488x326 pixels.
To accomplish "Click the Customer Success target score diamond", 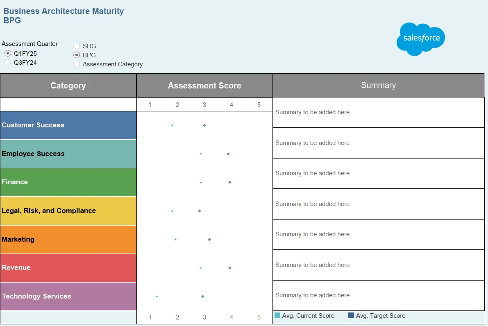I will coord(204,125).
